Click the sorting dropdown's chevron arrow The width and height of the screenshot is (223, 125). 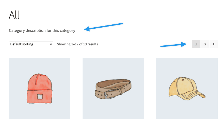coord(51,44)
